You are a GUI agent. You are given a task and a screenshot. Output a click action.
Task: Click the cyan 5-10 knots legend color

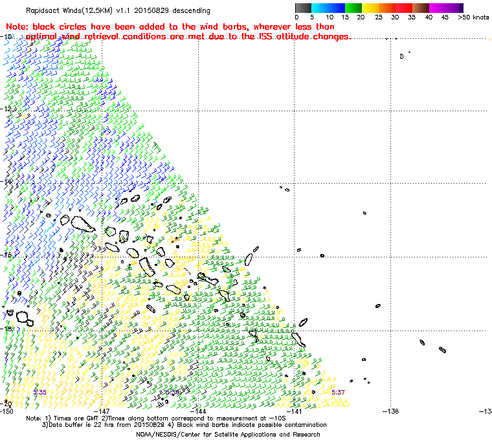(320, 8)
